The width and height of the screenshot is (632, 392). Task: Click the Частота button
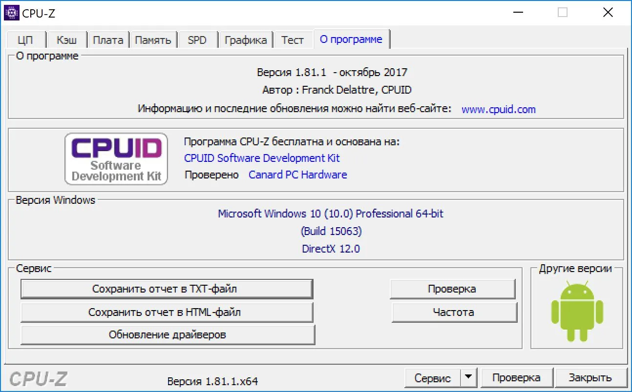tap(454, 312)
